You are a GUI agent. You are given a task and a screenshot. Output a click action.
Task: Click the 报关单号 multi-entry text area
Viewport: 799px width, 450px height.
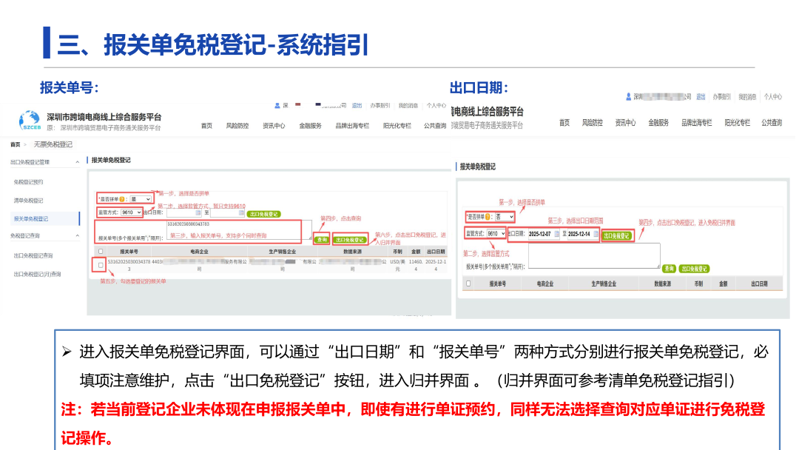coord(237,229)
